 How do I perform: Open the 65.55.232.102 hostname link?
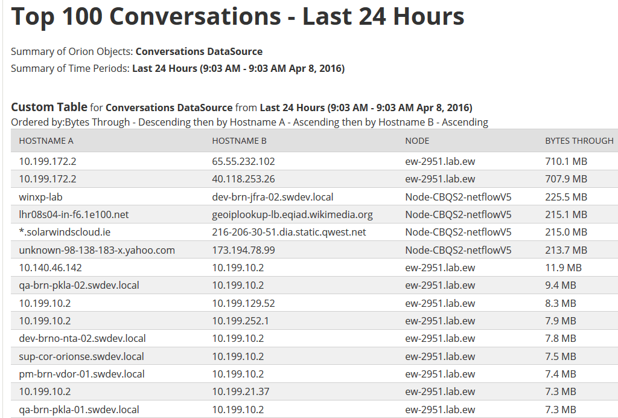click(243, 161)
